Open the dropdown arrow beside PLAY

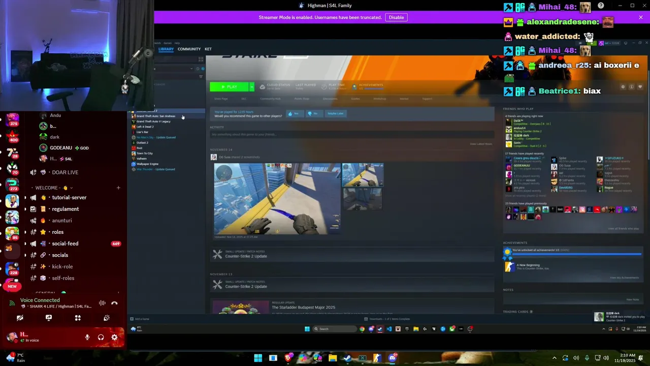(x=251, y=87)
